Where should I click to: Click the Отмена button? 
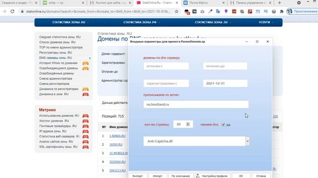(x=261, y=176)
